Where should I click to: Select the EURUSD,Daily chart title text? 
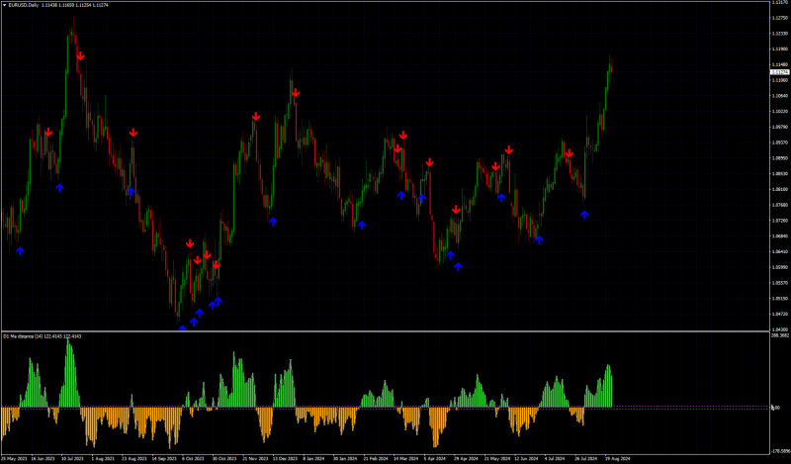coord(23,5)
